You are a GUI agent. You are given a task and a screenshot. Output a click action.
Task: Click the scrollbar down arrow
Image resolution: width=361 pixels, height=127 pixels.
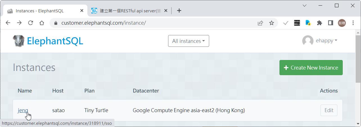click(x=358, y=123)
